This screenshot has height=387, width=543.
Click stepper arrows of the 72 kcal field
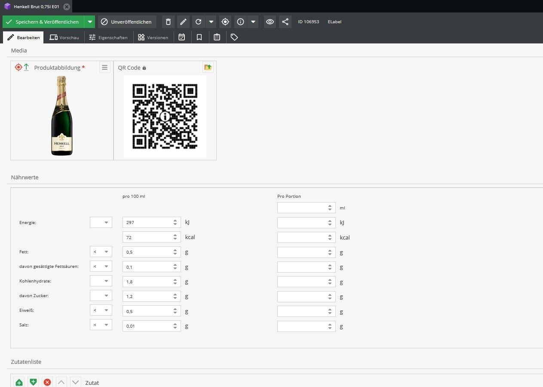click(175, 237)
